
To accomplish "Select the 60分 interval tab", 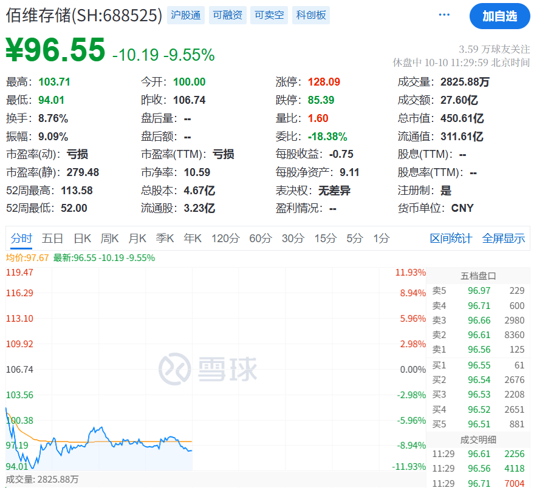I will click(x=260, y=239).
